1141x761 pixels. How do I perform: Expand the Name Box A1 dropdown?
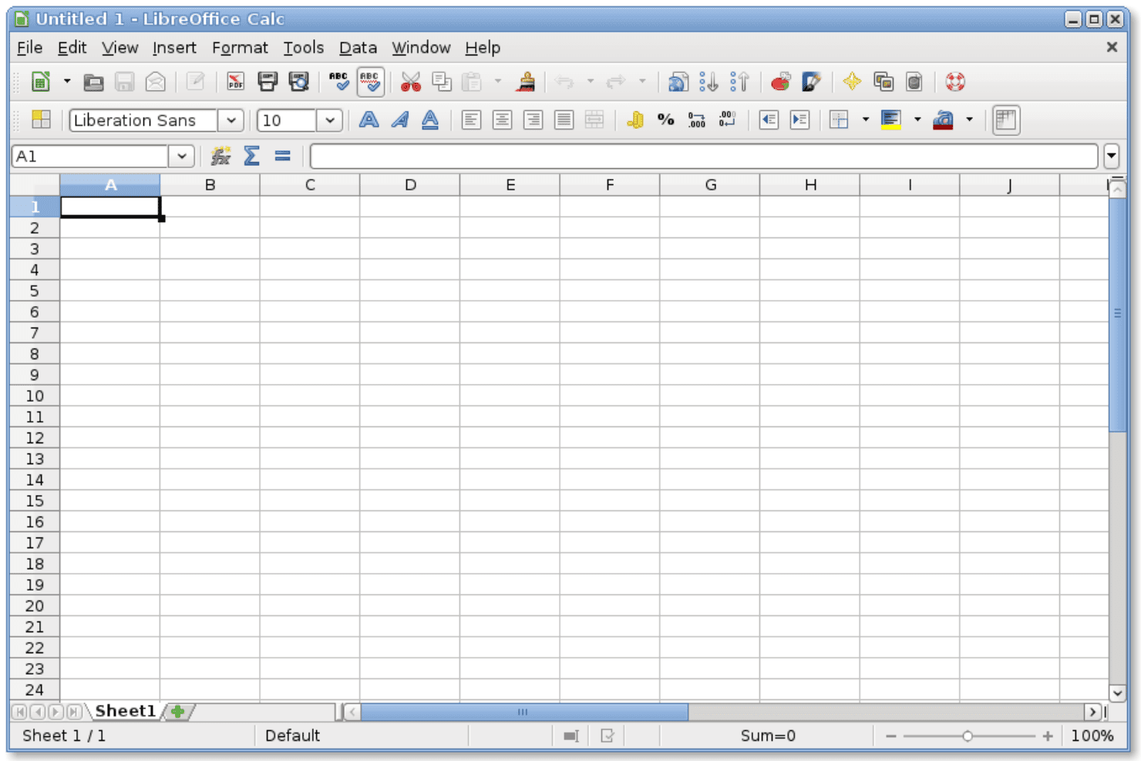coord(181,157)
